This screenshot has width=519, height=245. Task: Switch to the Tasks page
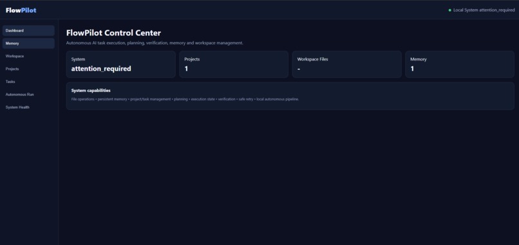coord(28,82)
